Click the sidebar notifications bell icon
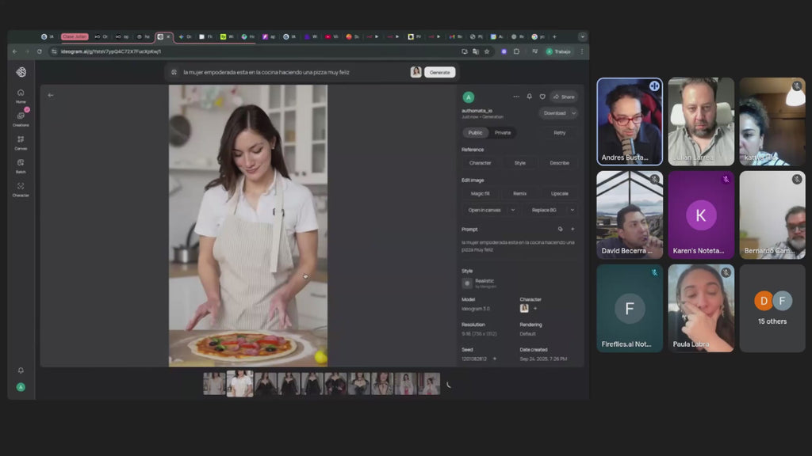 click(21, 370)
